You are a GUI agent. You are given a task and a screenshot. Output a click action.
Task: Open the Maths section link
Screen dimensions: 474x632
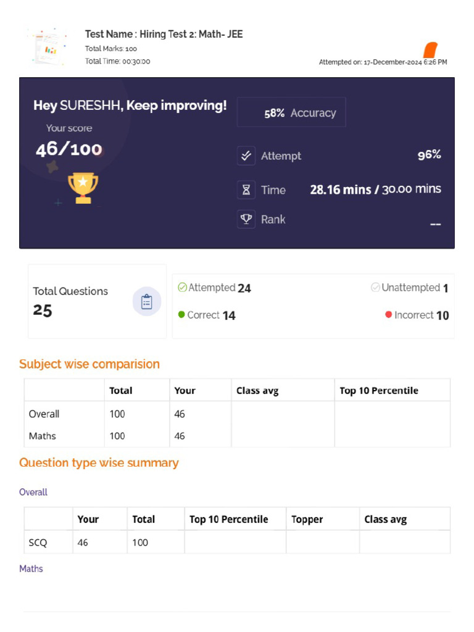point(31,569)
